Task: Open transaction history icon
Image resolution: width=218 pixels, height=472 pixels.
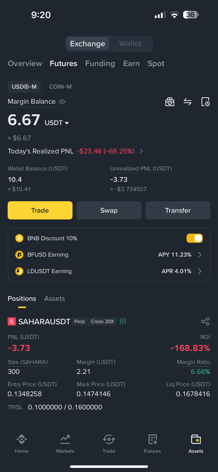Action: tap(205, 102)
